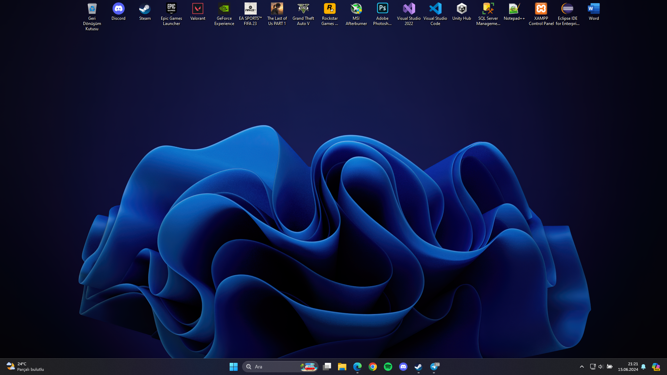Select the Visual Studio 2022 shortcut

click(409, 14)
